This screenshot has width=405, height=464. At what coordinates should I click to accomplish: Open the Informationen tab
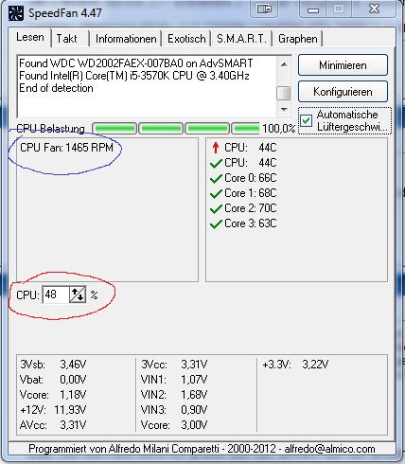(x=126, y=39)
